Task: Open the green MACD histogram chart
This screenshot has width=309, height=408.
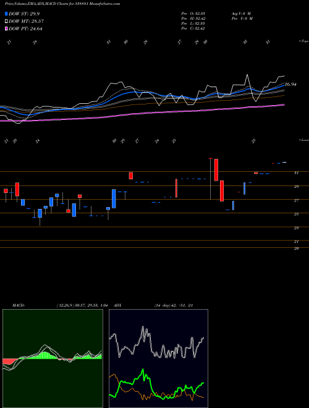Action: [x=53, y=359]
